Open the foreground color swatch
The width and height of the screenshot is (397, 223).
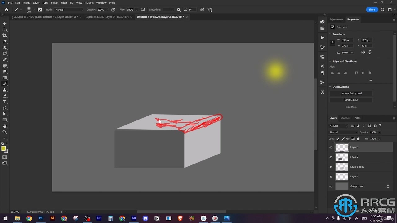3,149
